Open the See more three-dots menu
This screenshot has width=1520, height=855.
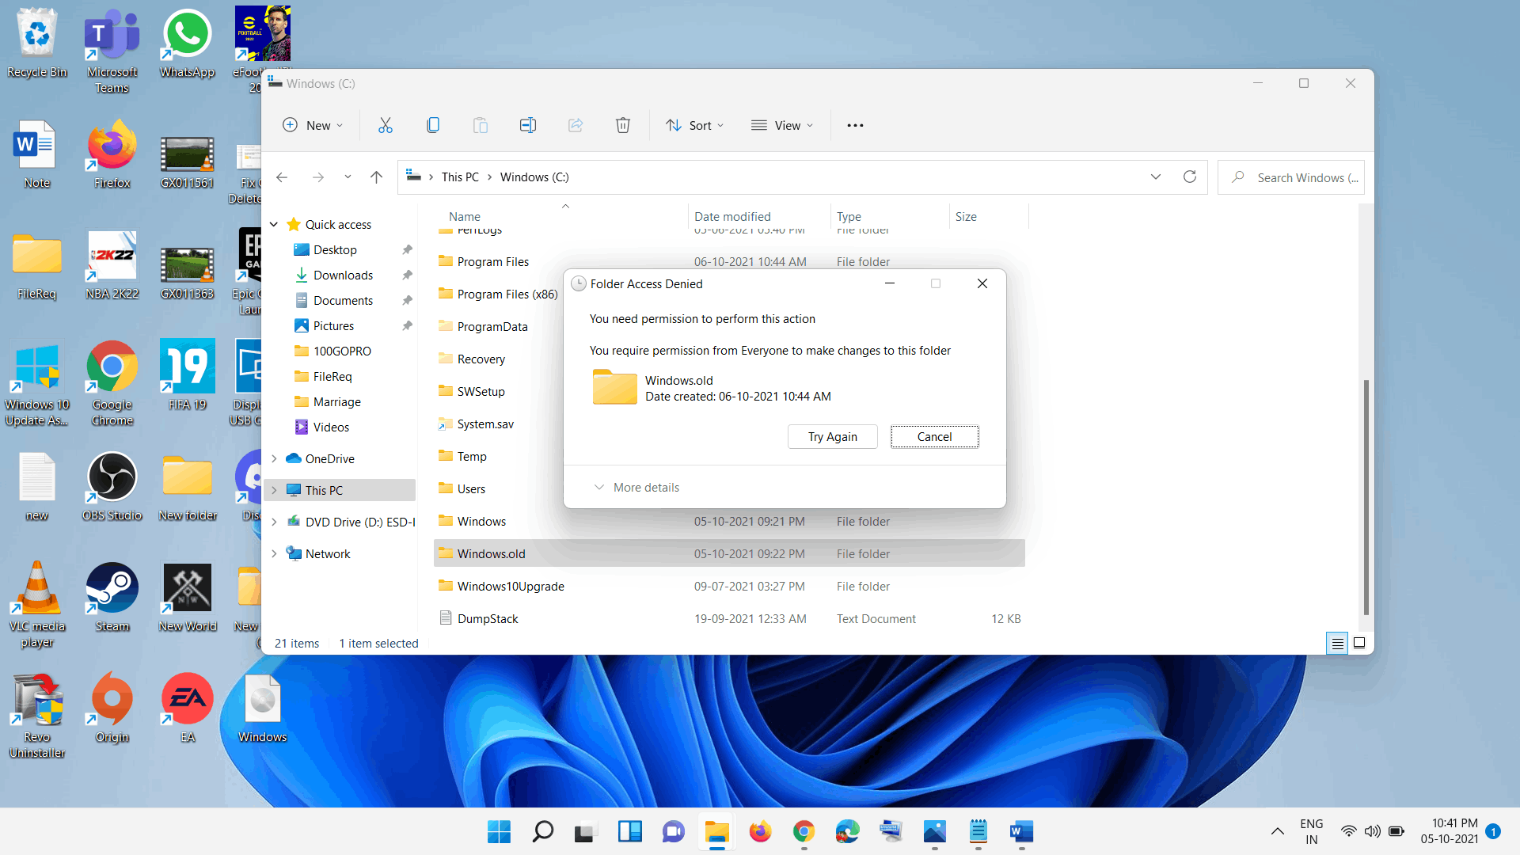pos(855,125)
